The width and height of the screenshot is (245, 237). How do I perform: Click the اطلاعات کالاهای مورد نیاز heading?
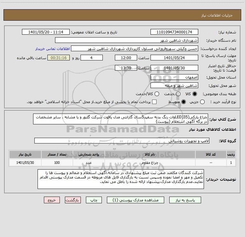coord(213,129)
